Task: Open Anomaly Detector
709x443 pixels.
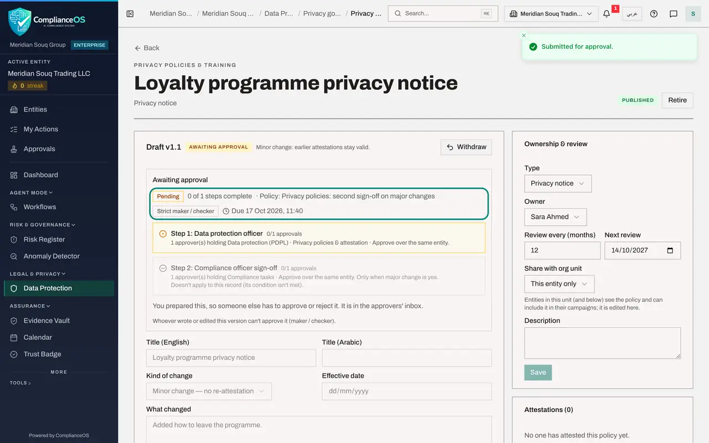Action: pyautogui.click(x=59, y=256)
